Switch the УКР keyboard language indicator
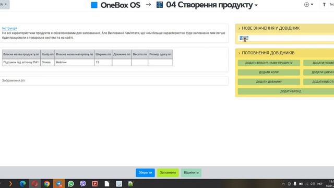The image size is (334, 188). click(x=319, y=184)
